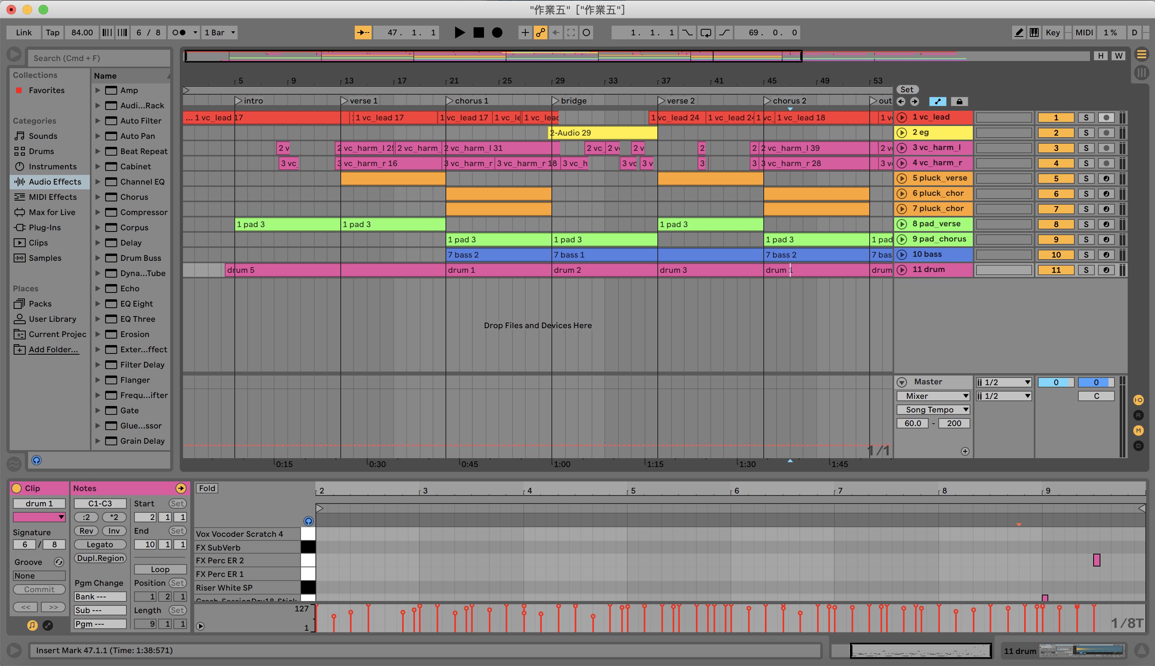Toggle the Loop switch in transport
This screenshot has width=1155, height=666.
(x=706, y=32)
